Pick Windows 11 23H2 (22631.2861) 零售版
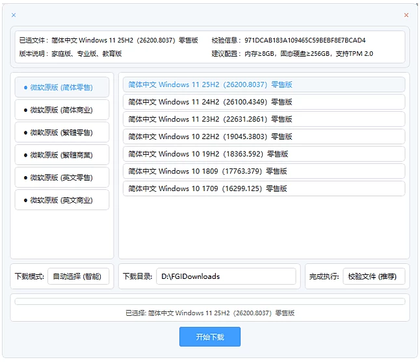The image size is (420, 362). (263, 119)
